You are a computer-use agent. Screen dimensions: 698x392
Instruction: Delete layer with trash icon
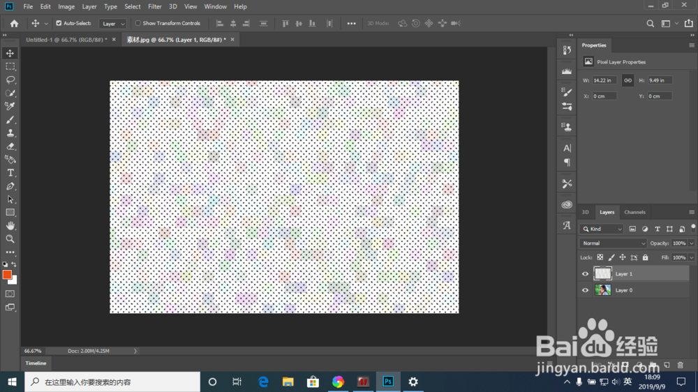coord(680,365)
